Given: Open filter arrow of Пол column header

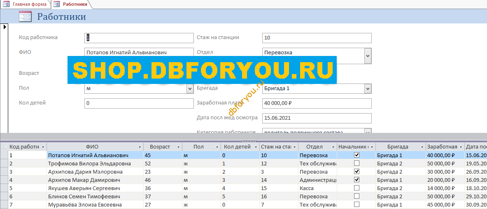Looking at the screenshot, I should (217, 147).
